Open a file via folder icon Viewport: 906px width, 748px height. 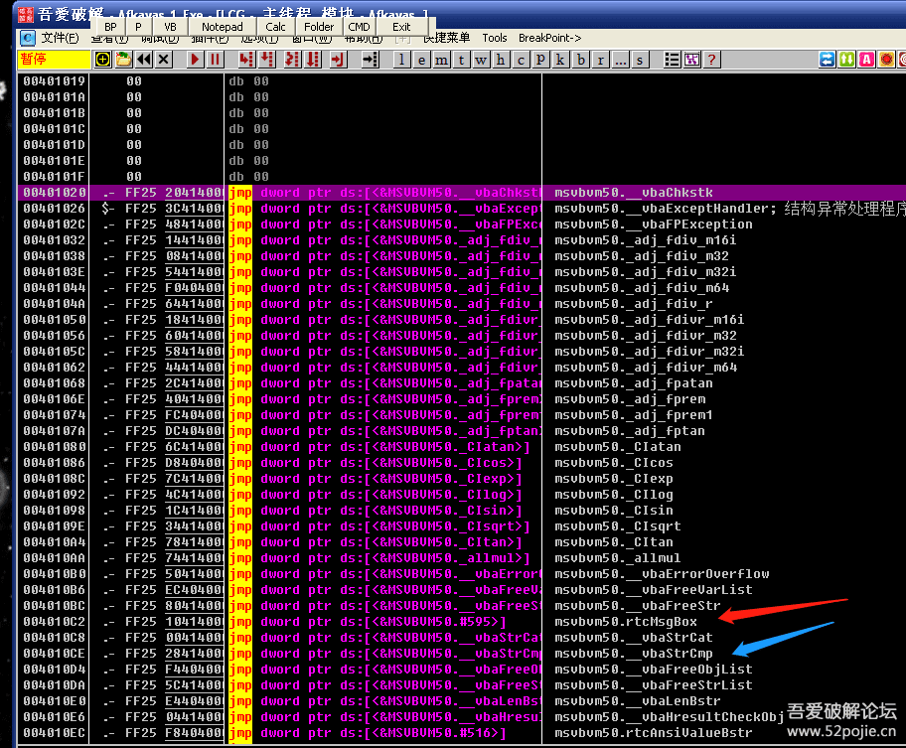pyautogui.click(x=124, y=60)
